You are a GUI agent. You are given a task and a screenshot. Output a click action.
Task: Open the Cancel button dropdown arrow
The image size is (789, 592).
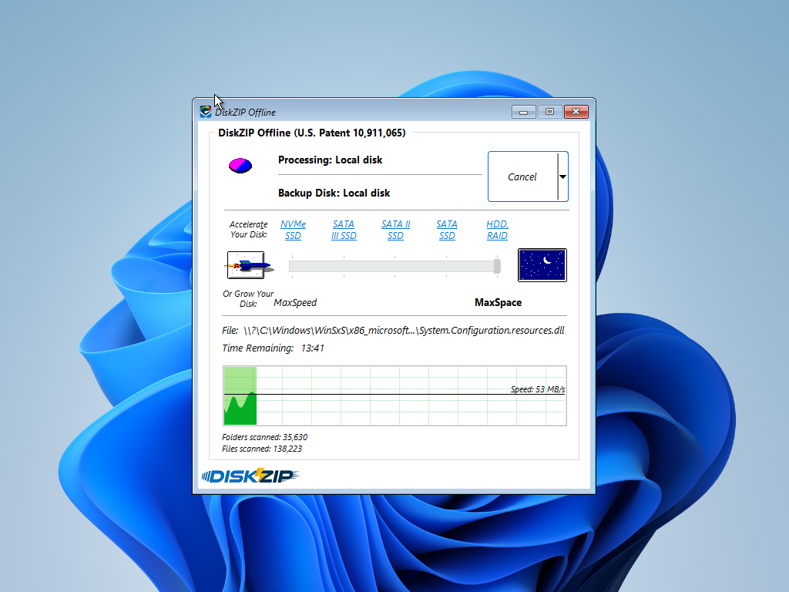click(x=563, y=177)
